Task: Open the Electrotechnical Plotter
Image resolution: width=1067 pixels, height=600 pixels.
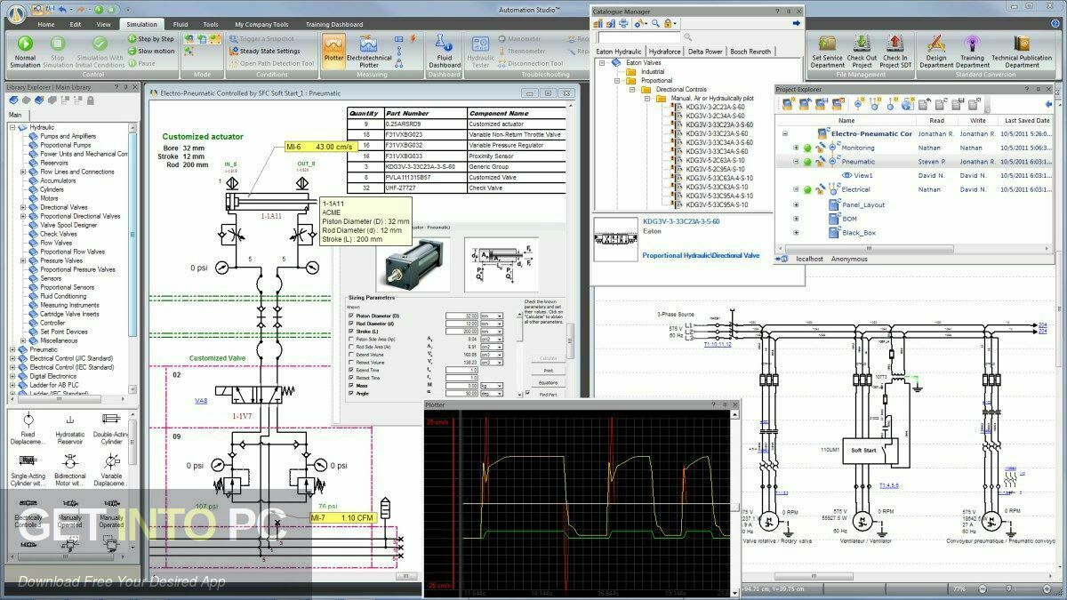Action: (369, 52)
